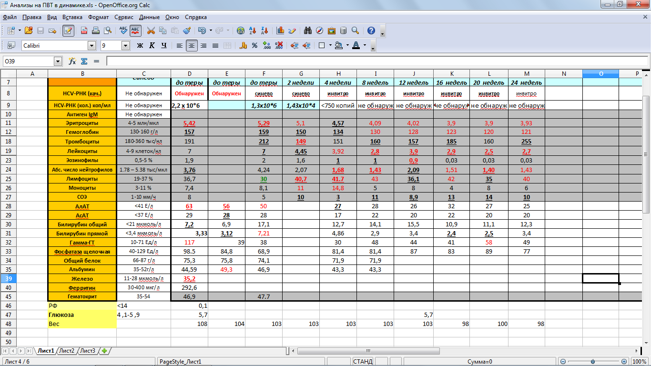Image resolution: width=651 pixels, height=366 pixels.
Task: Export directly as PDF
Action: coord(84,30)
